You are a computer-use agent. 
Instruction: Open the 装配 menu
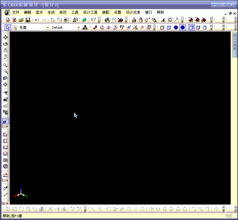click(x=106, y=12)
